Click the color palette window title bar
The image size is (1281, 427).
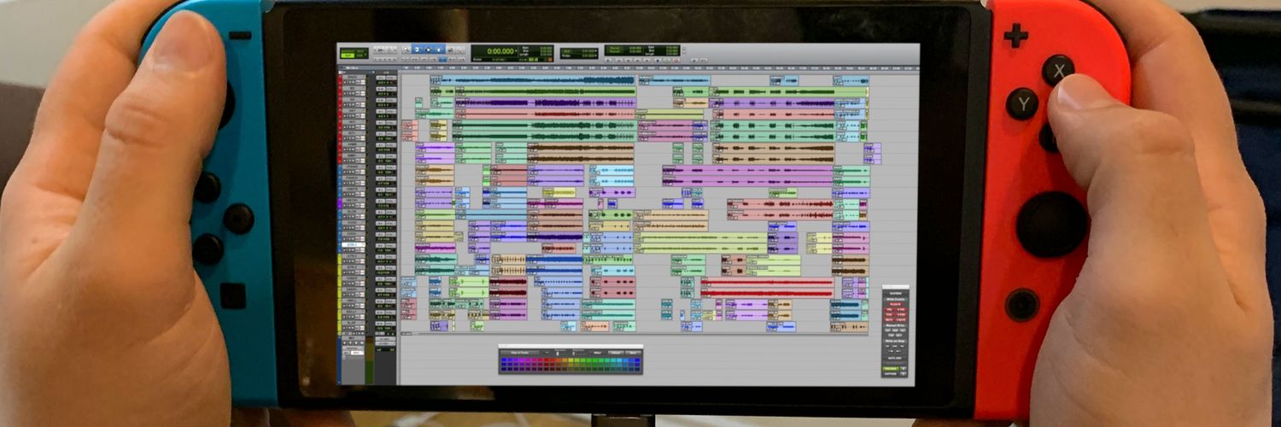point(570,347)
